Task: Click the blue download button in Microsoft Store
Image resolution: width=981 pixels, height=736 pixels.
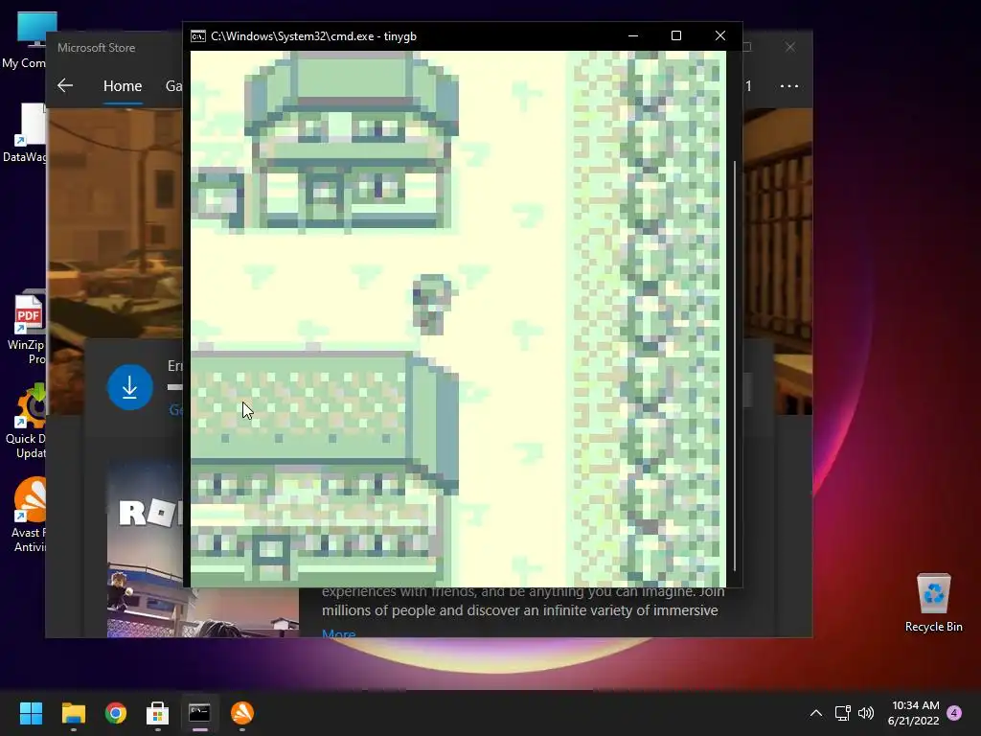Action: [x=130, y=387]
